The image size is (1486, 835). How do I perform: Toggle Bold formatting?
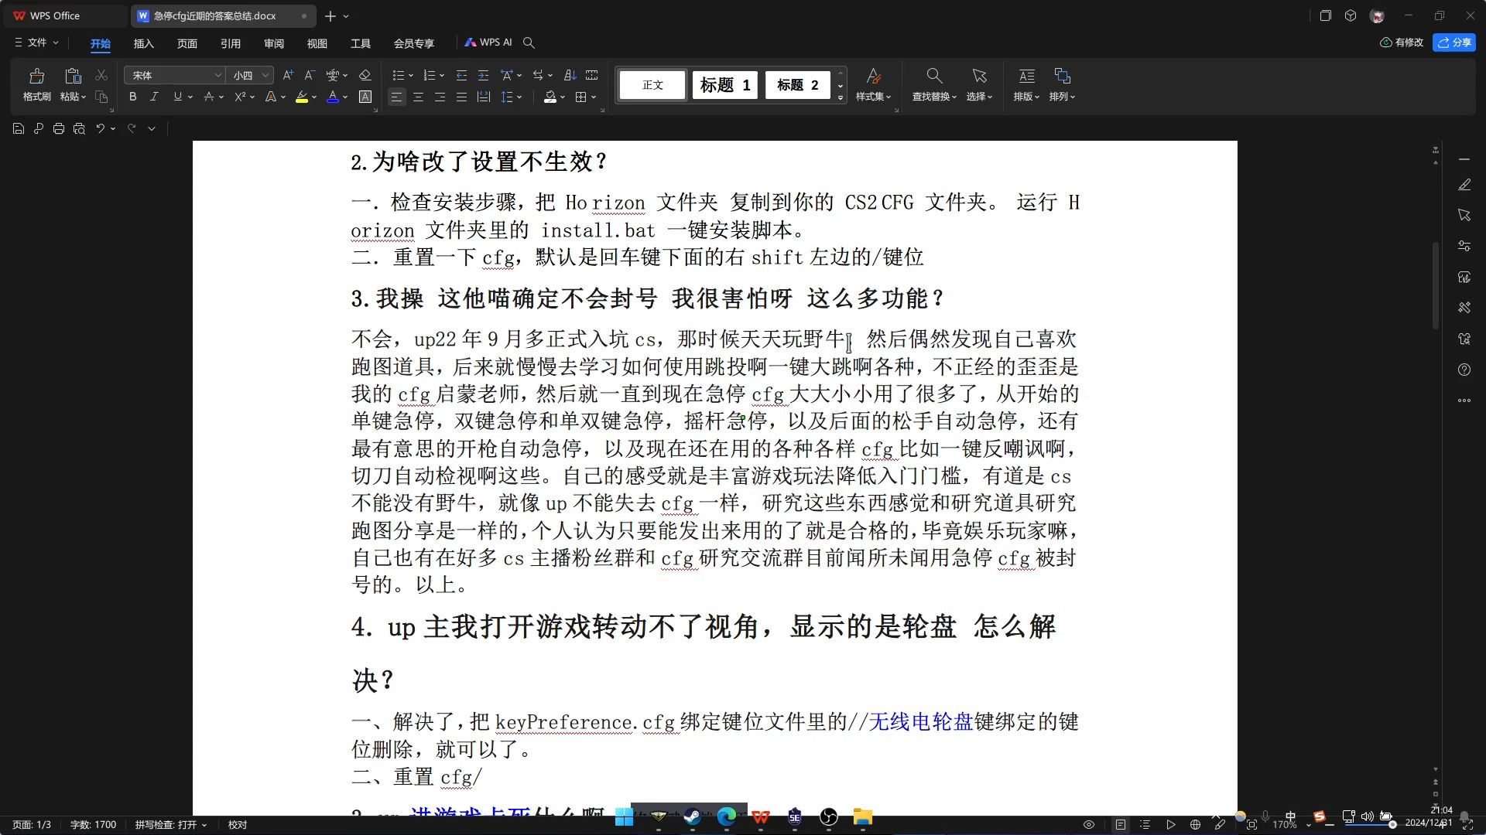coord(133,97)
